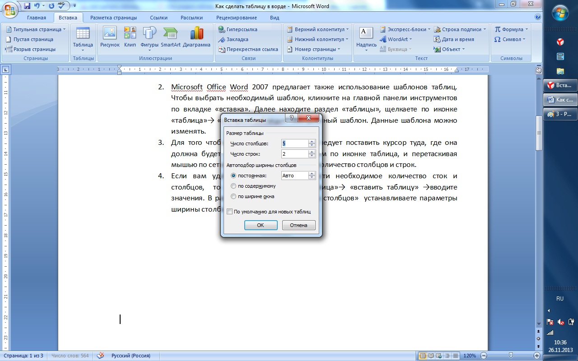Screen dimensions: 578x361
Task: Open the Формула dropdown
Action: [511, 29]
